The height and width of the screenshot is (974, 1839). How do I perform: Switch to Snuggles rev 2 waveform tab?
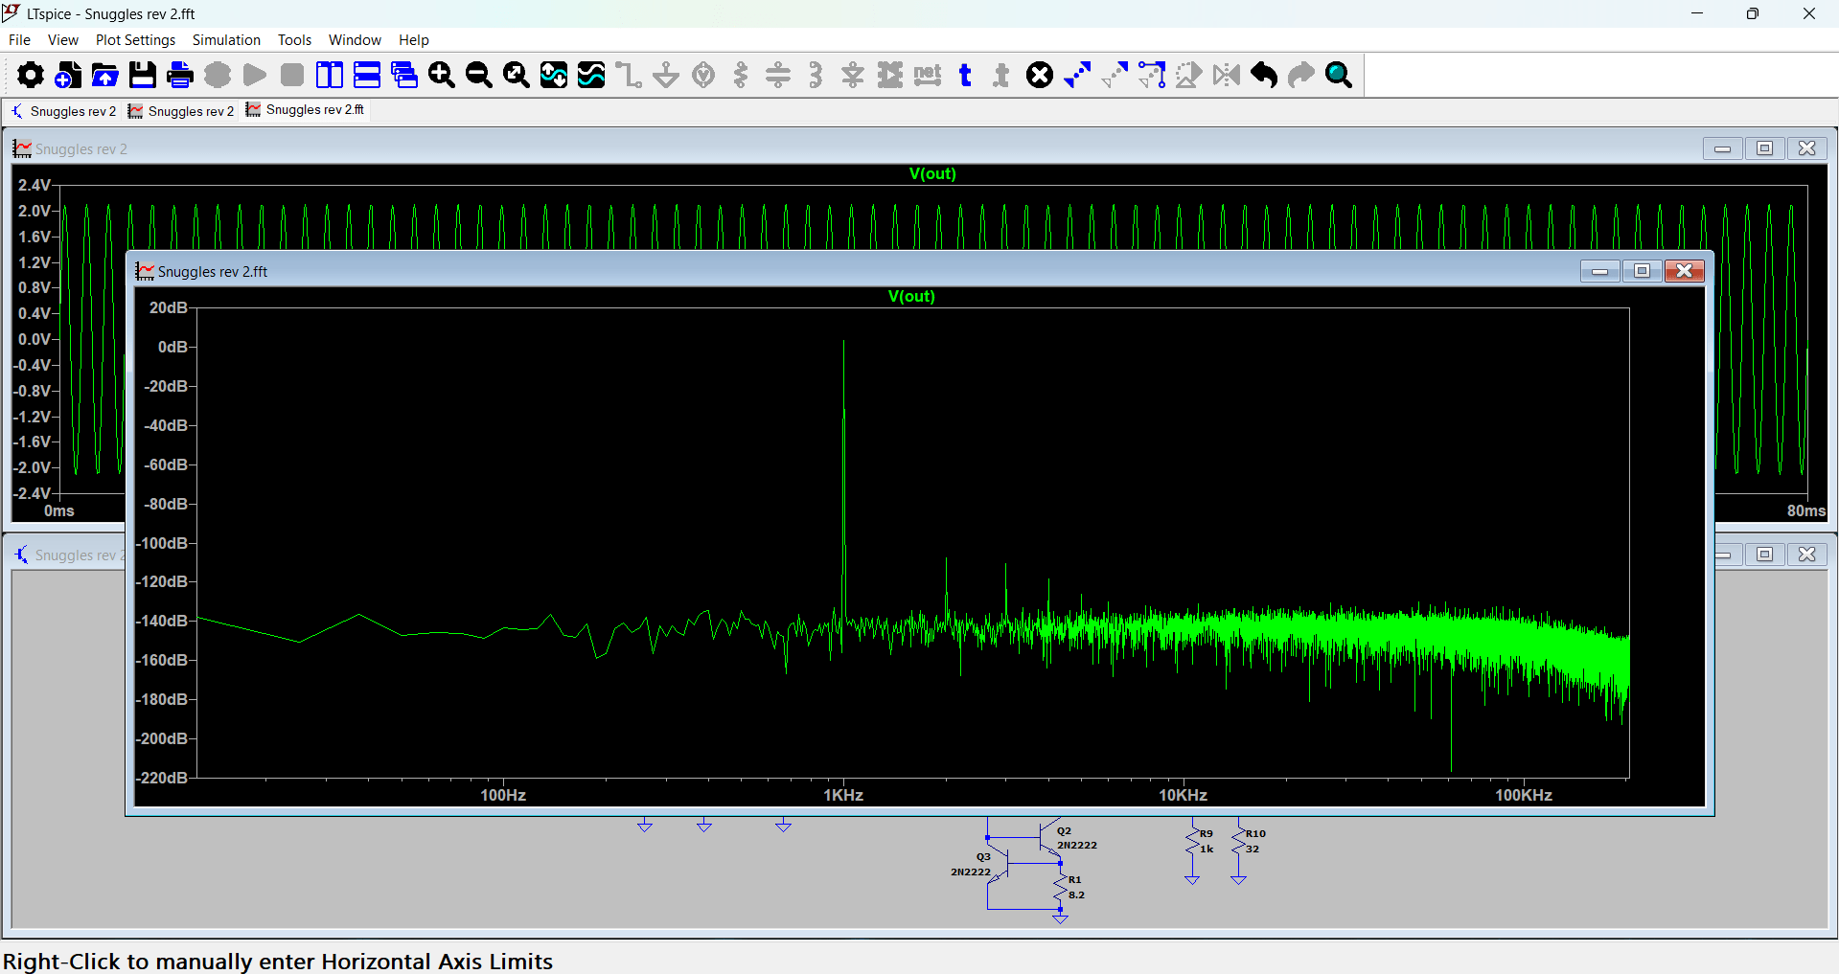[x=182, y=111]
